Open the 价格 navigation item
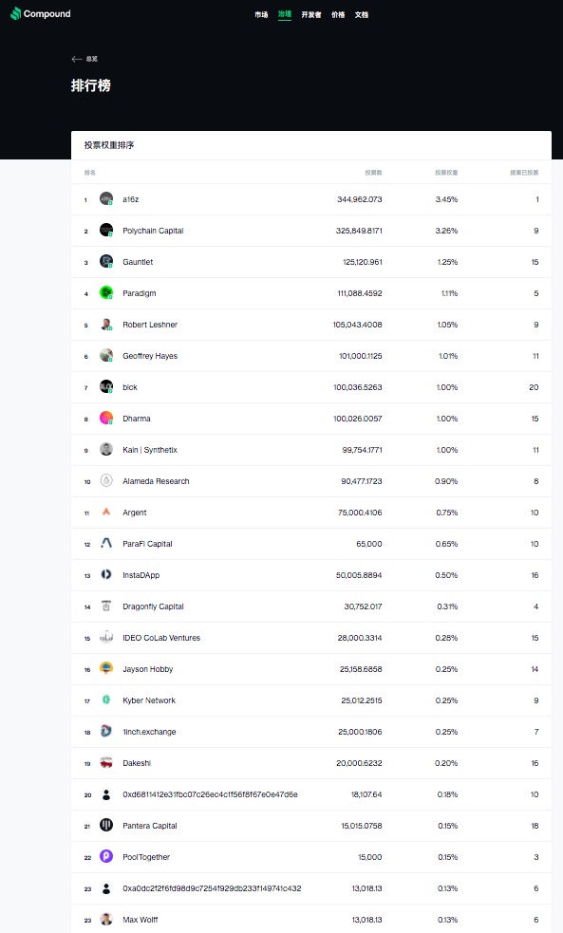The height and width of the screenshot is (933, 563). tap(338, 15)
